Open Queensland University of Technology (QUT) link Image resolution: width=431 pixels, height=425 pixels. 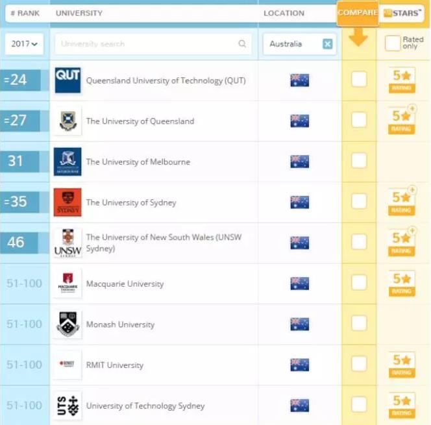pyautogui.click(x=166, y=80)
